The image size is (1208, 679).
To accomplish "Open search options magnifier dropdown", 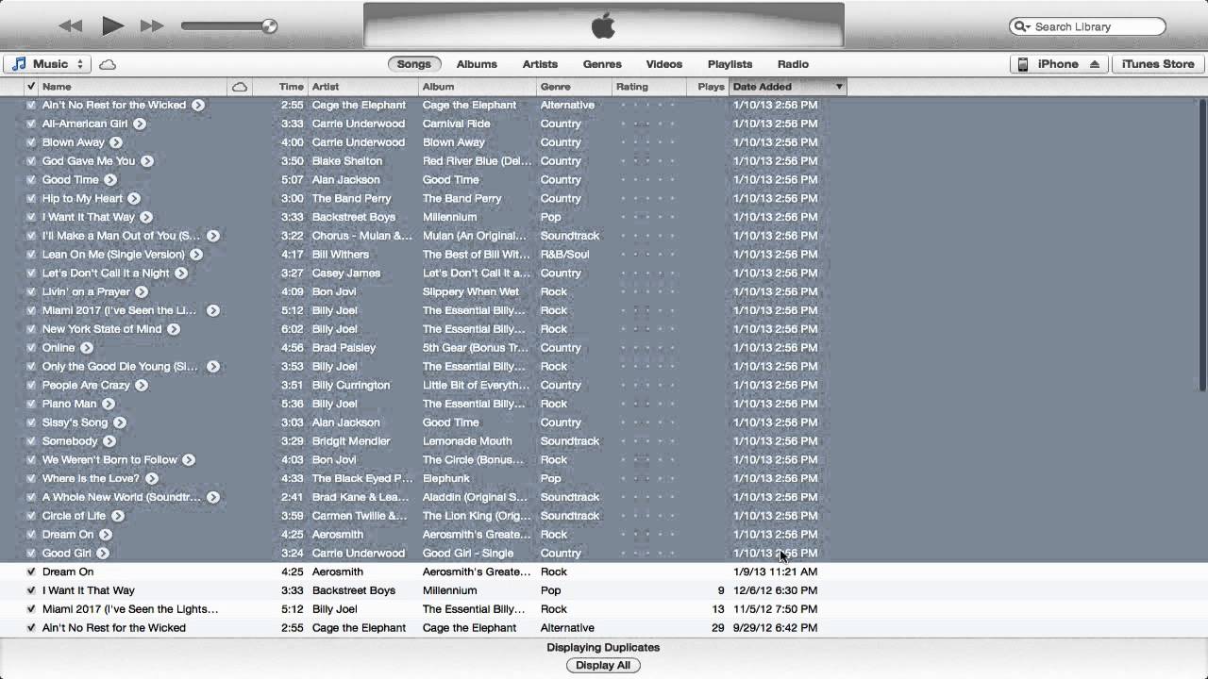I will point(1021,26).
